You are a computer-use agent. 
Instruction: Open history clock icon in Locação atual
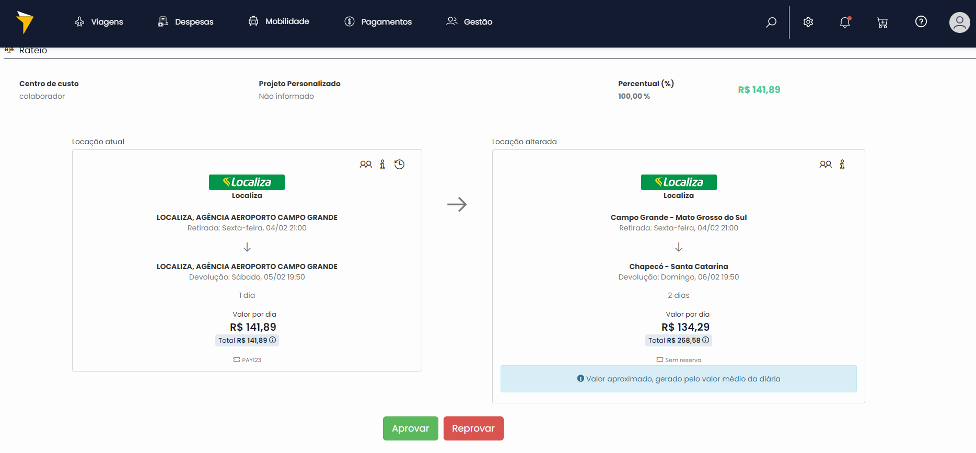(x=399, y=165)
